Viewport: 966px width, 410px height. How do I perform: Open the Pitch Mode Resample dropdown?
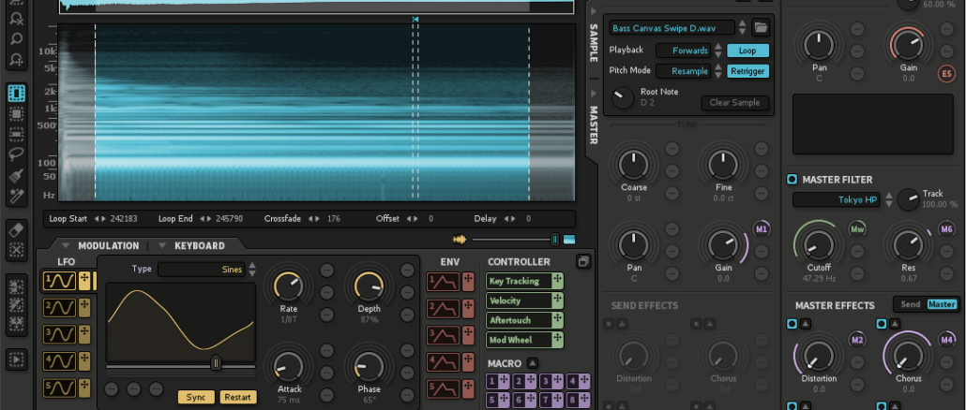[683, 71]
